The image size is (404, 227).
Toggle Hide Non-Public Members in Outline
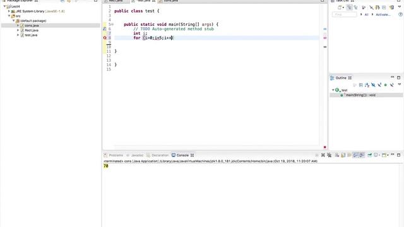coord(386,85)
